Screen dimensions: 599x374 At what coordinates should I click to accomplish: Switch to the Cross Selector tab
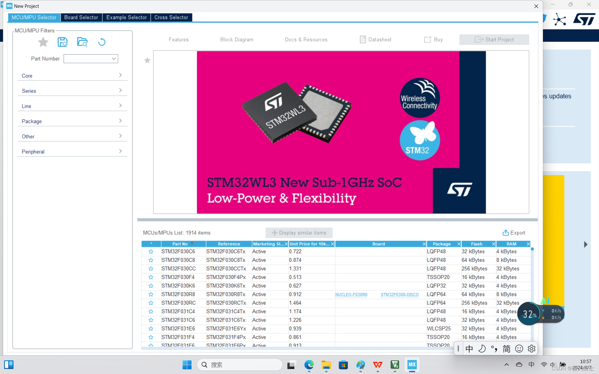[x=171, y=17]
